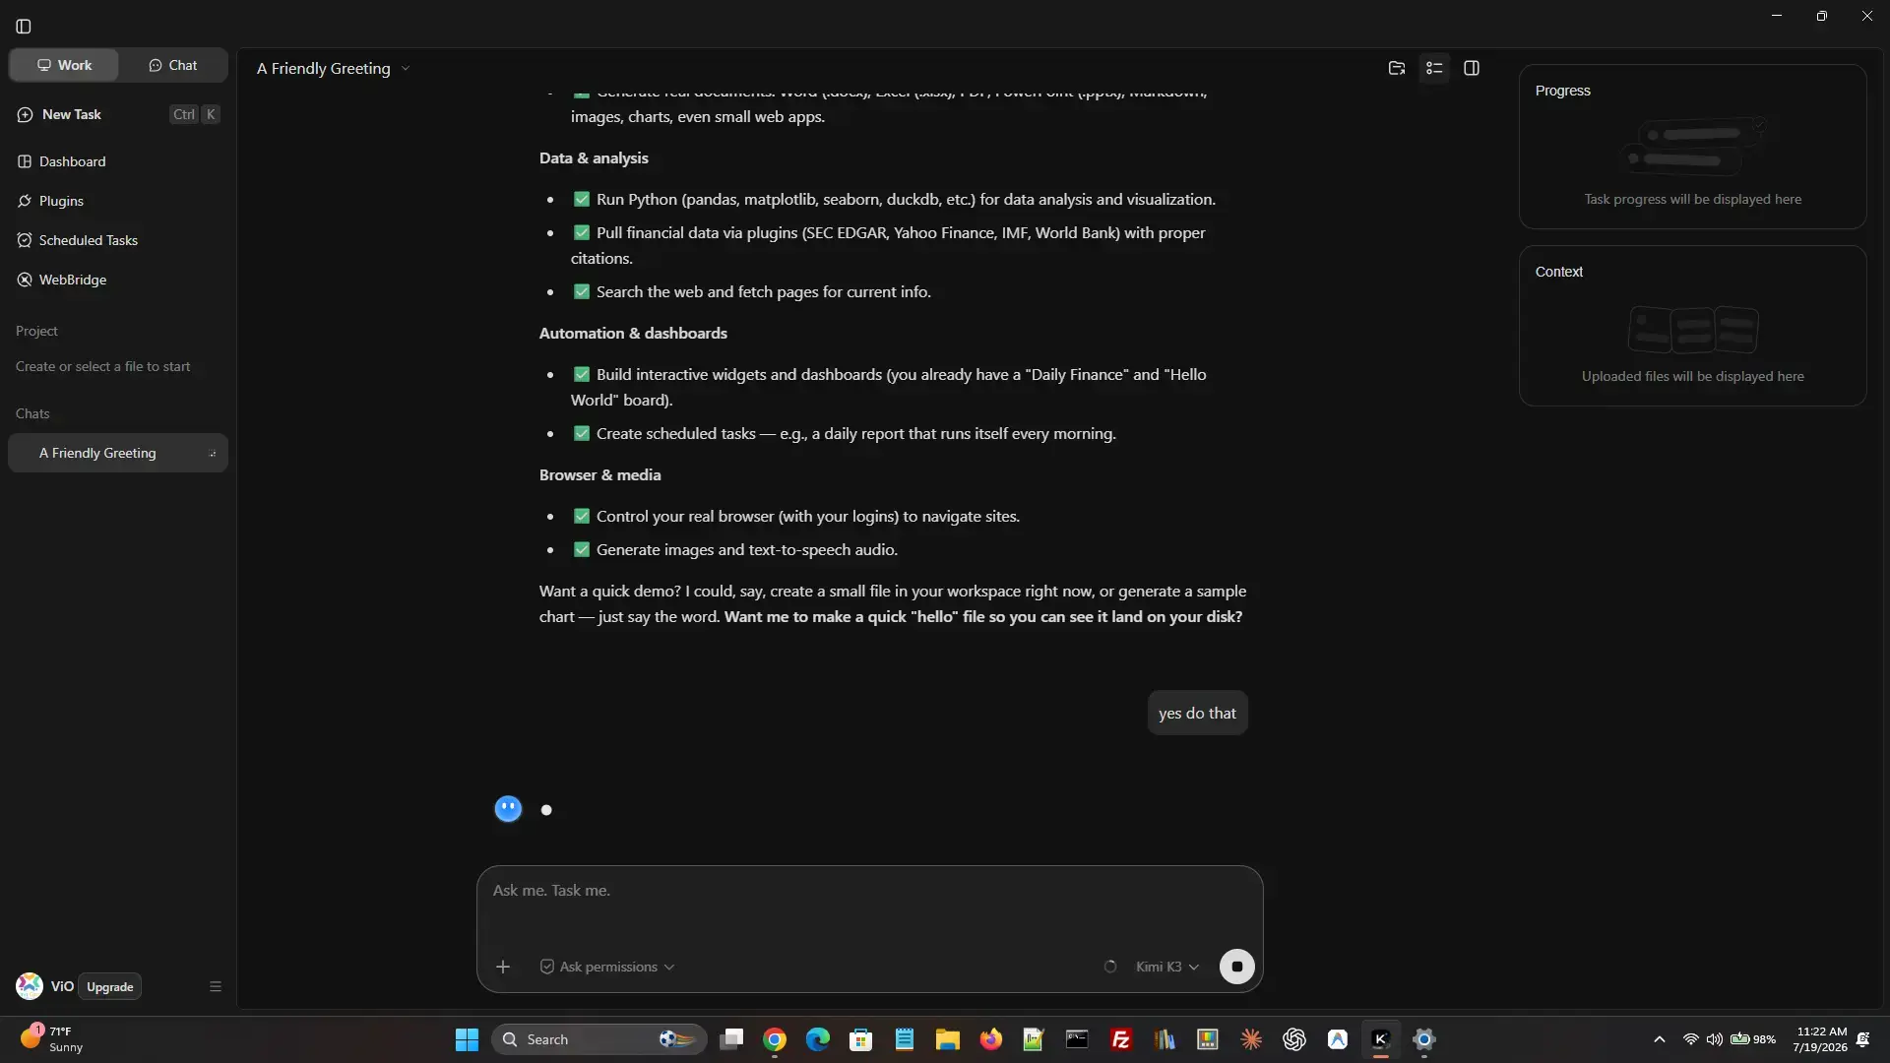Open the workspace folder icon in header
This screenshot has width=1890, height=1063.
pos(1396,68)
